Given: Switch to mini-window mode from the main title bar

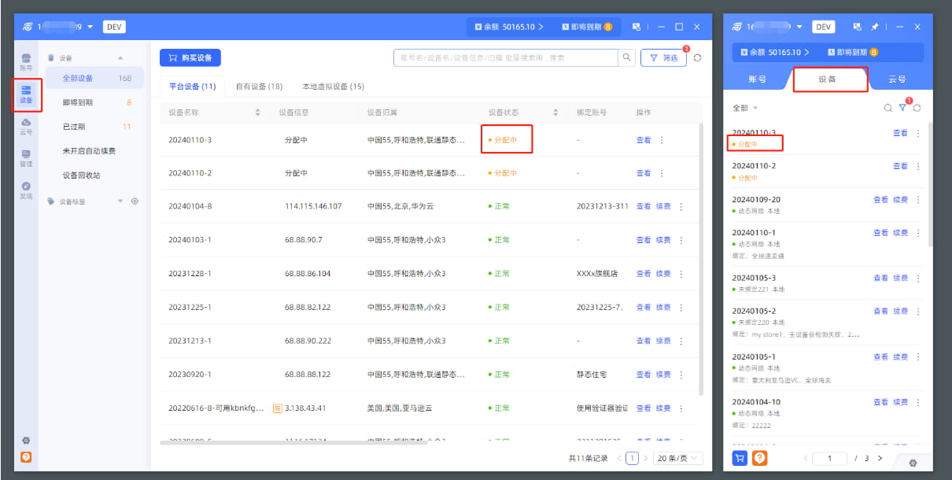Looking at the screenshot, I should click(x=636, y=27).
